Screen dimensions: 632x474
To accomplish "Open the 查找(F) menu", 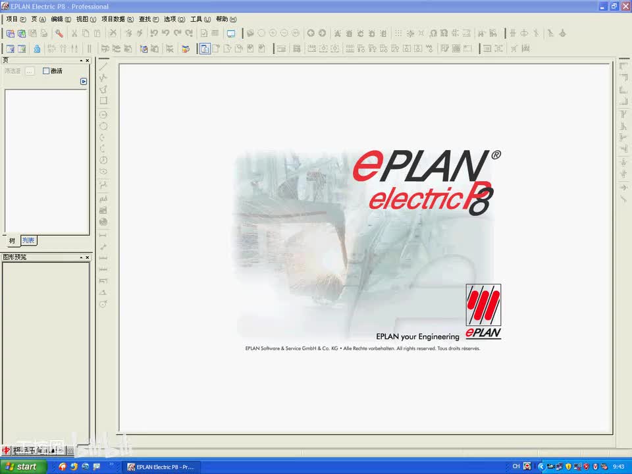I will (x=149, y=19).
